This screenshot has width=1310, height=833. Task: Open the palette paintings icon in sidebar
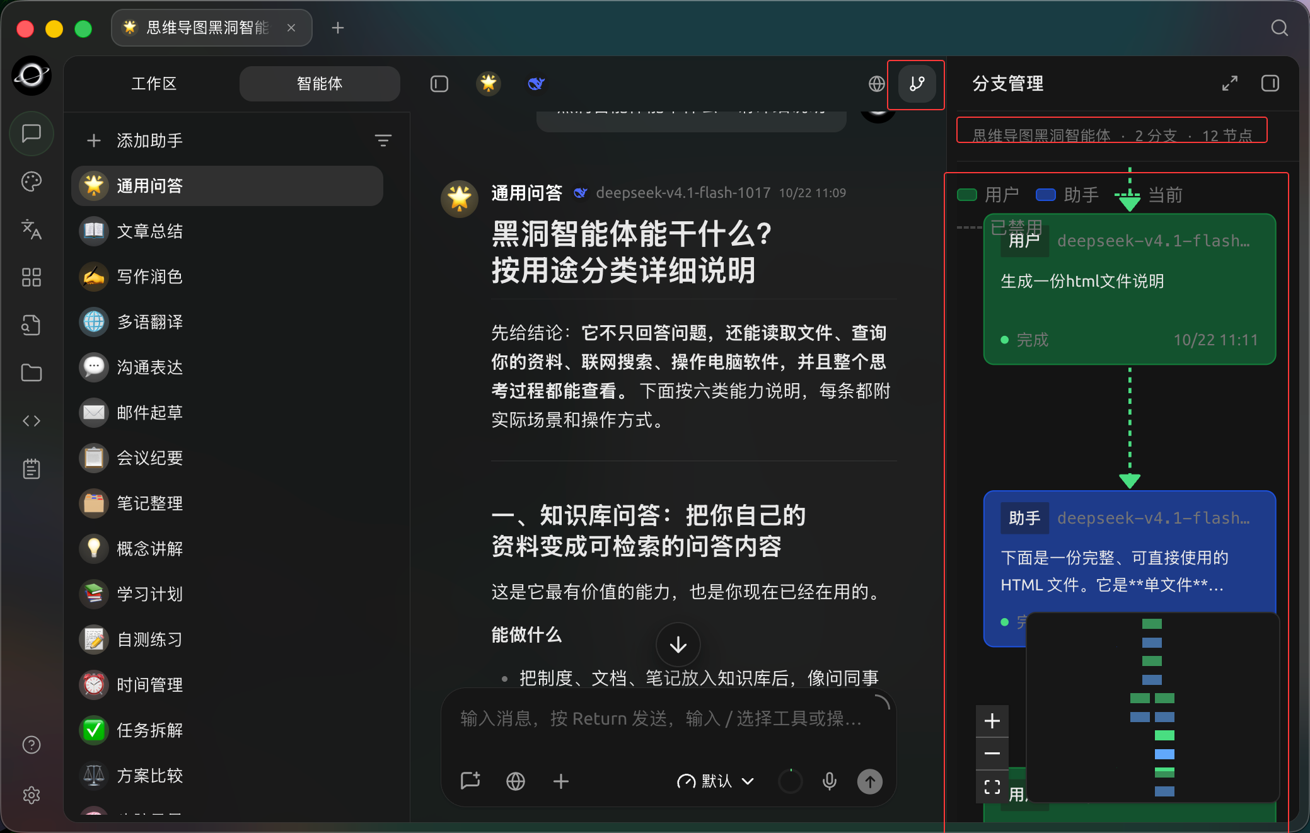point(32,181)
